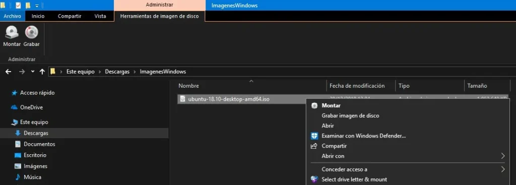Select Este equipo in the navigation pane
This screenshot has height=185, width=516.
34,122
